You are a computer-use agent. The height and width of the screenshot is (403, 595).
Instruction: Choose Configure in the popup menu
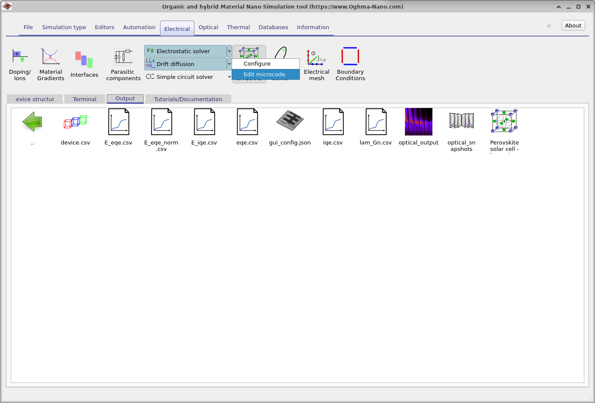(257, 63)
